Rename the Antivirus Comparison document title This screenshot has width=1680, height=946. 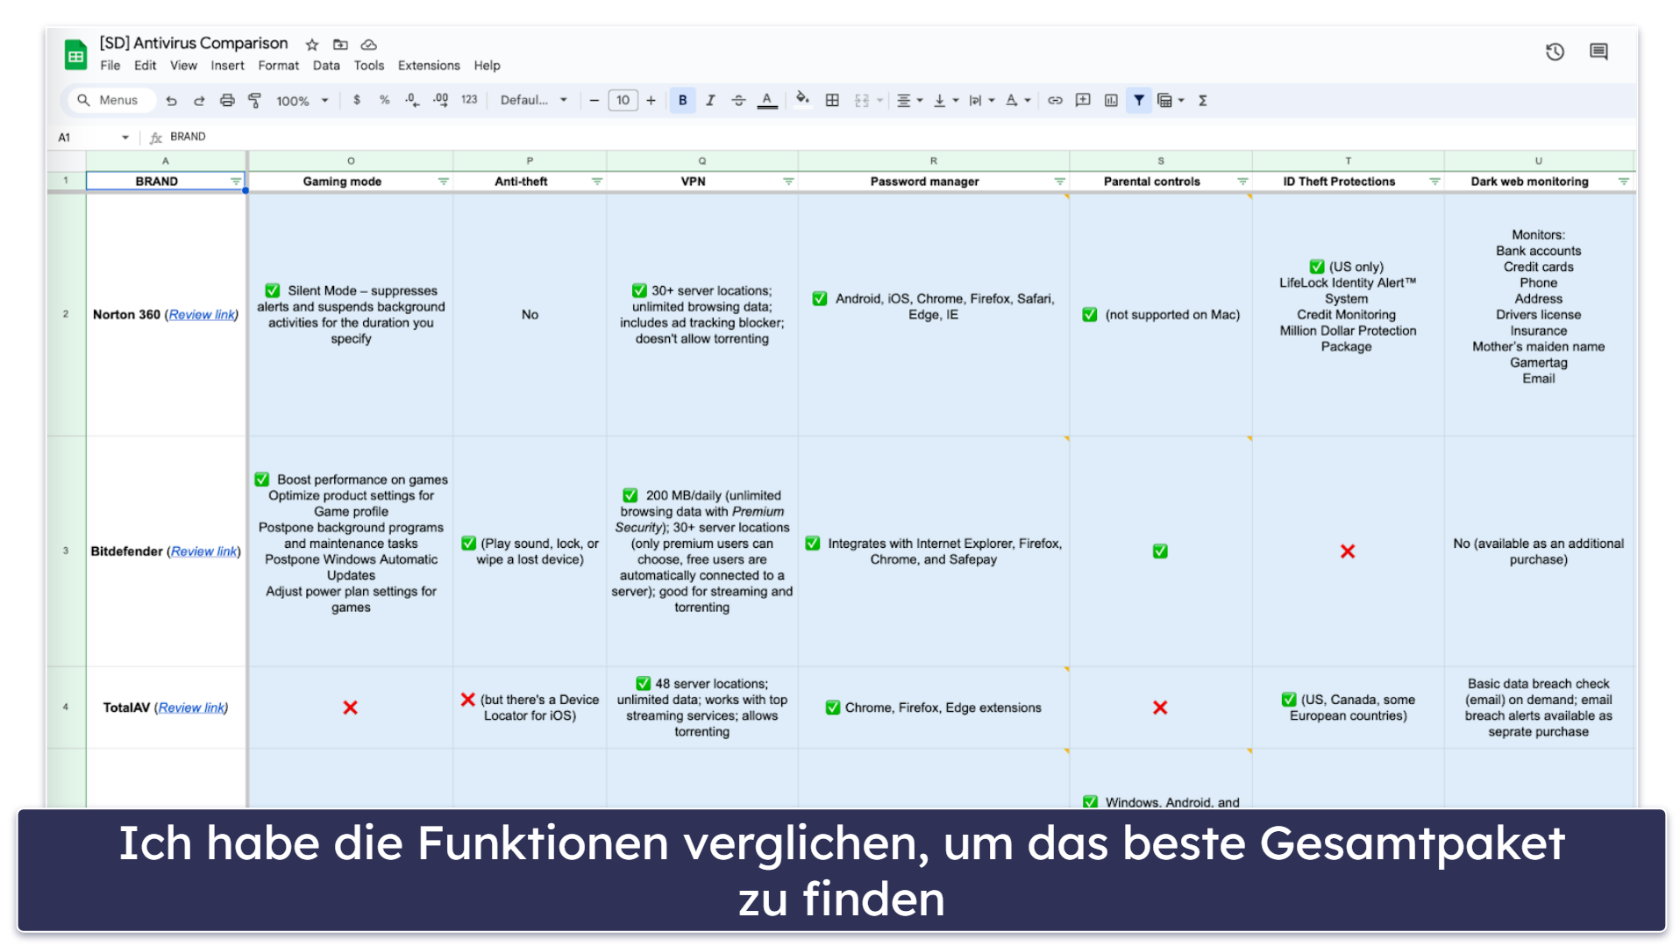pyautogui.click(x=194, y=44)
